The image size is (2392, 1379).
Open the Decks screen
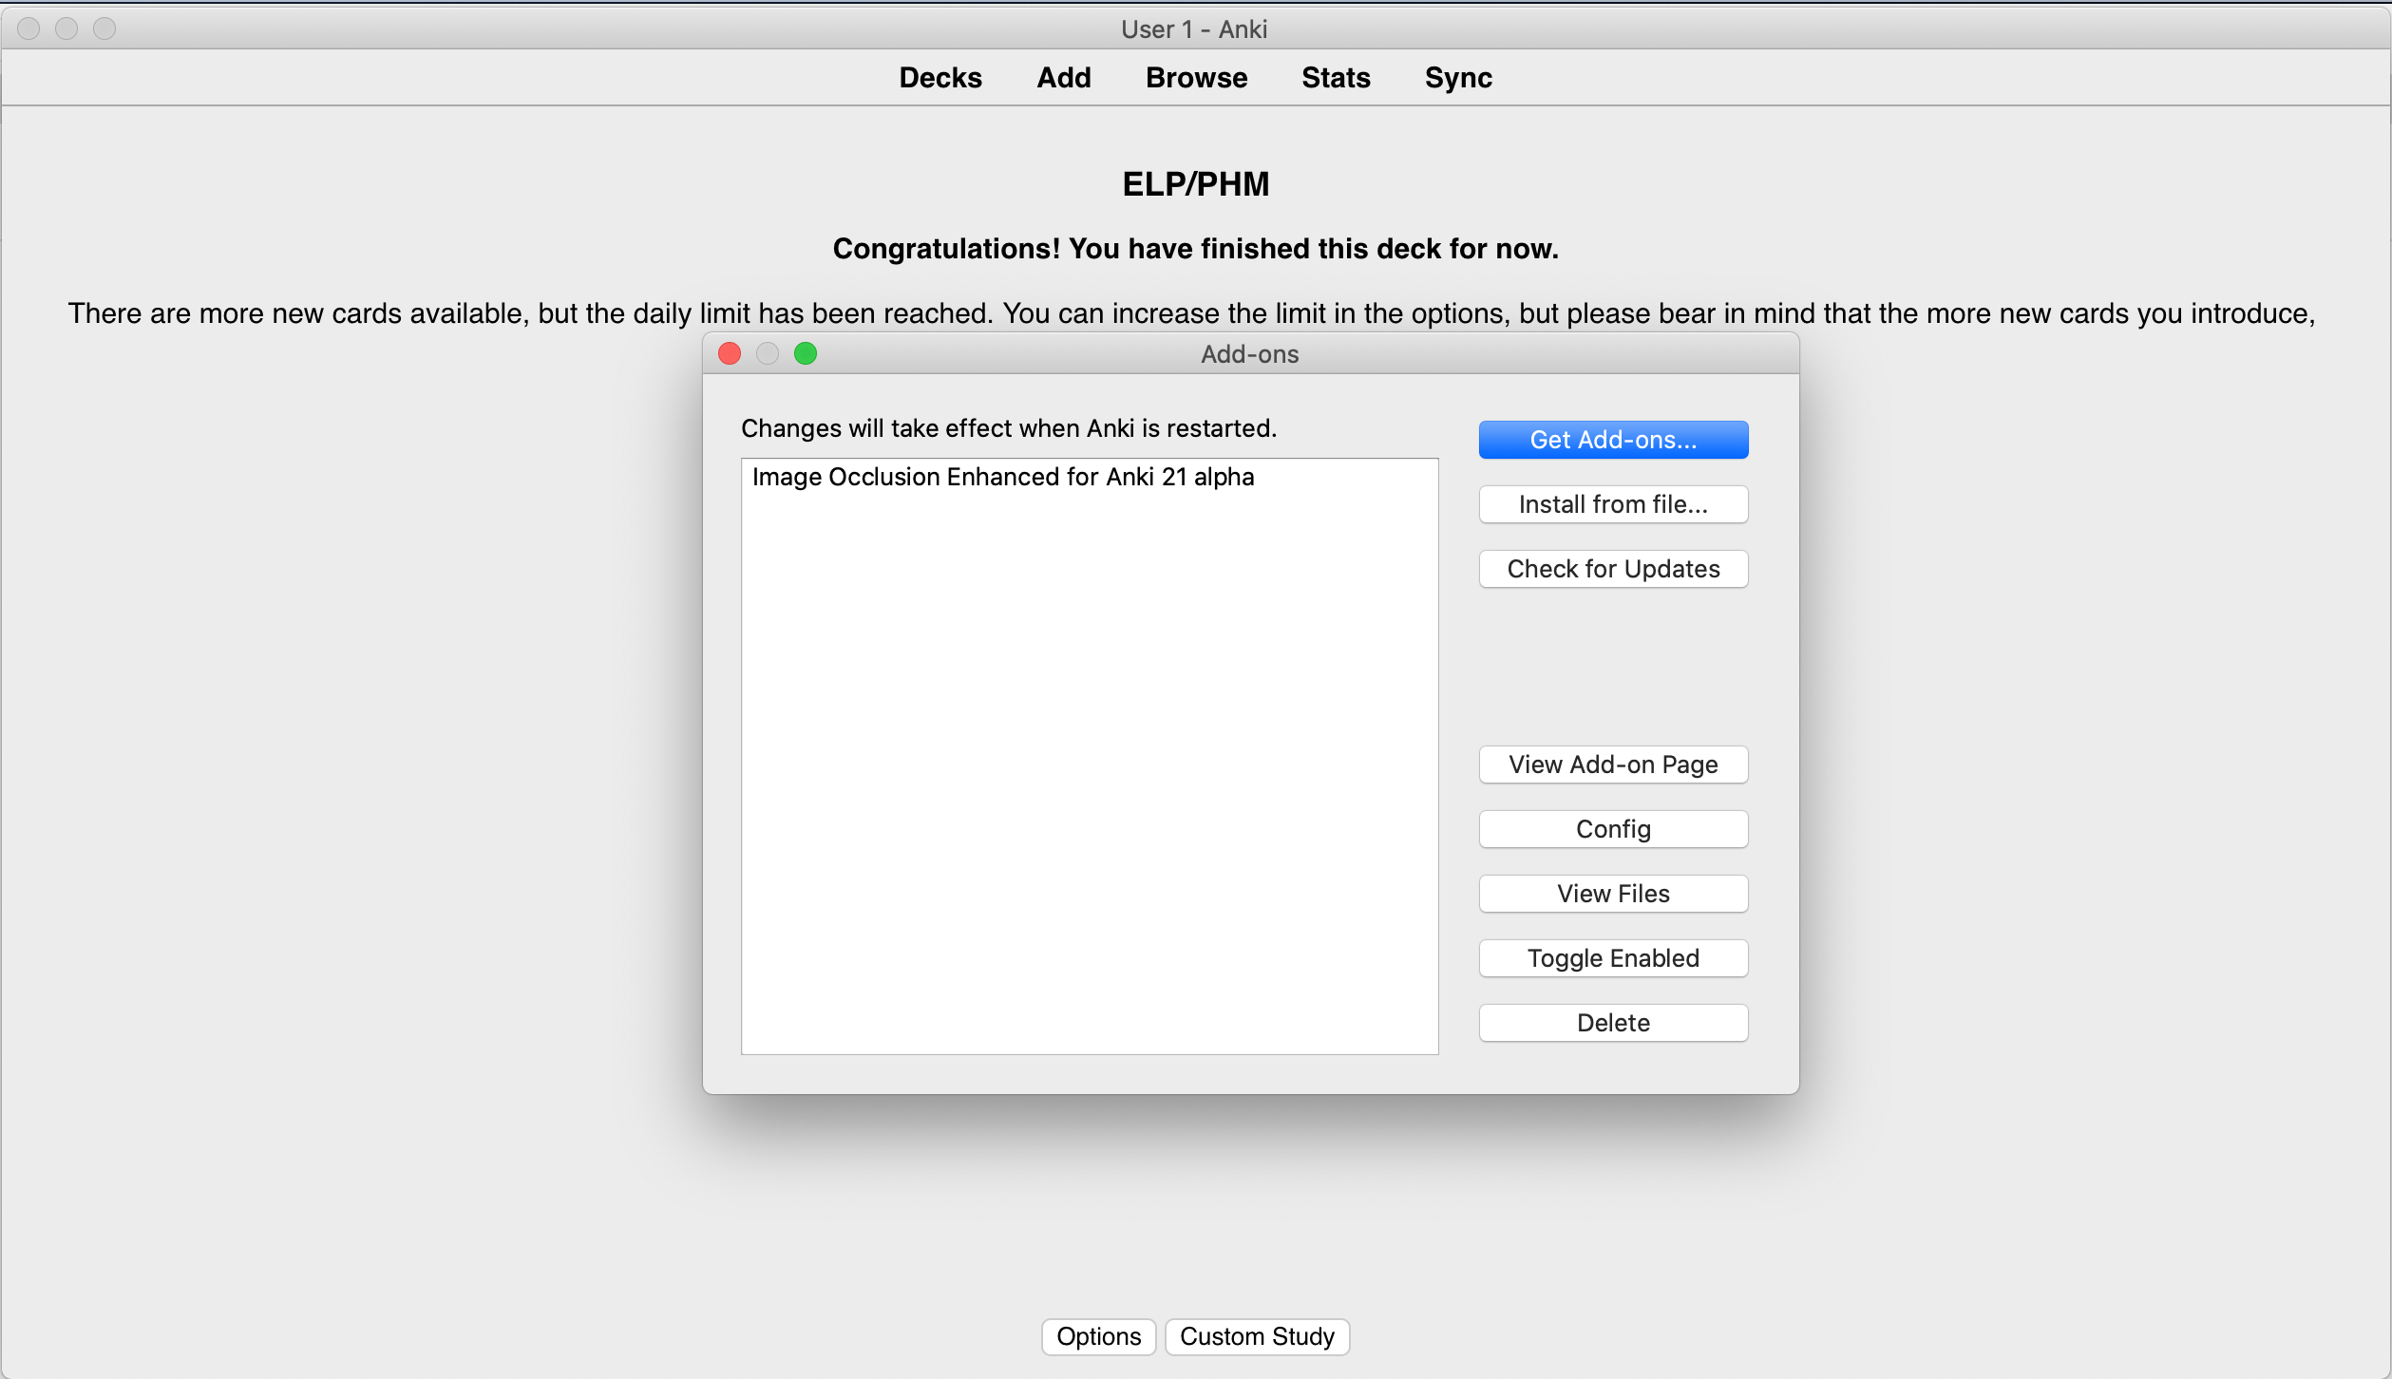point(940,78)
